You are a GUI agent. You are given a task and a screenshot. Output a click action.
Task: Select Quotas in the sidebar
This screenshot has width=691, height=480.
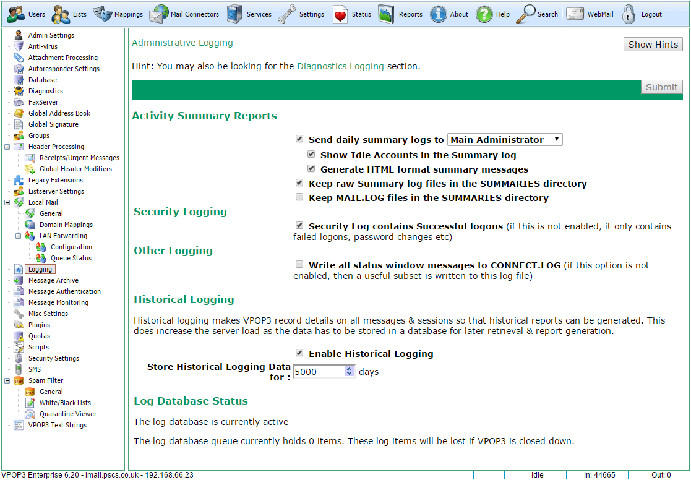(x=39, y=336)
